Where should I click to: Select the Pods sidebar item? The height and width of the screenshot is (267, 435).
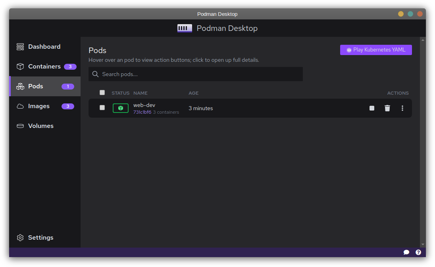tap(36, 86)
